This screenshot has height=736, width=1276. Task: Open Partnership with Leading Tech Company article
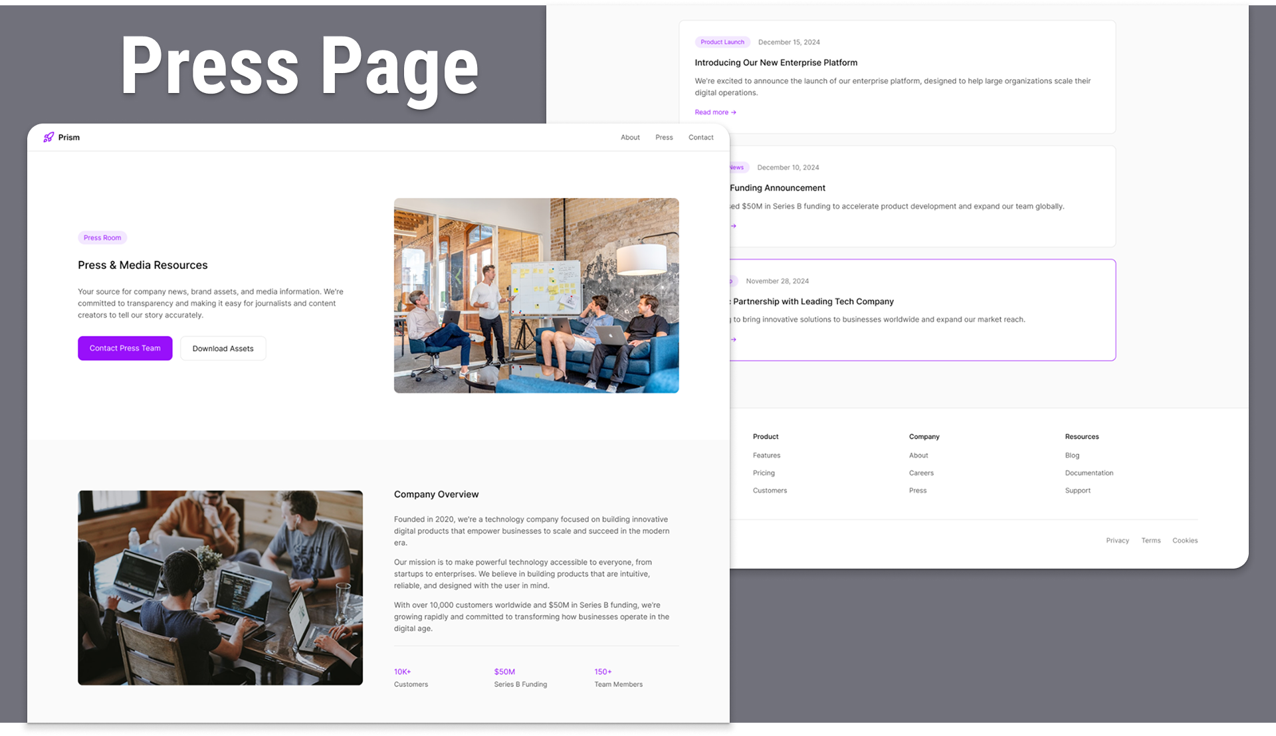813,302
